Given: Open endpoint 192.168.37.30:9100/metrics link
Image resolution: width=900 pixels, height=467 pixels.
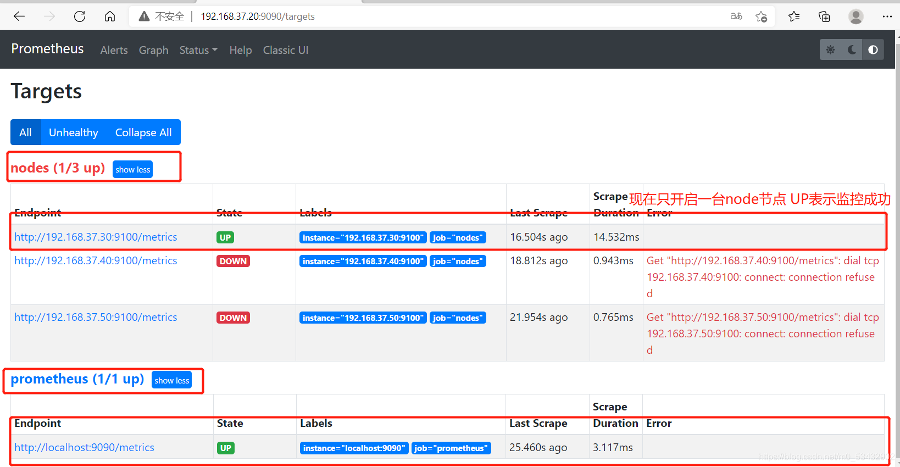Looking at the screenshot, I should pyautogui.click(x=96, y=237).
